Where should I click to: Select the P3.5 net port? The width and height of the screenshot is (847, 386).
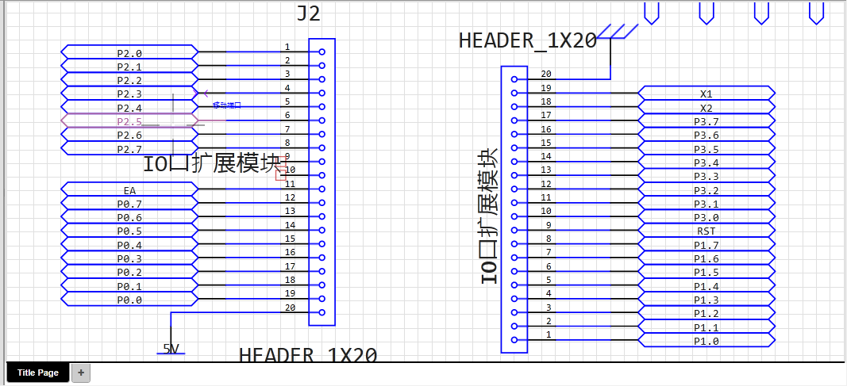pyautogui.click(x=706, y=148)
